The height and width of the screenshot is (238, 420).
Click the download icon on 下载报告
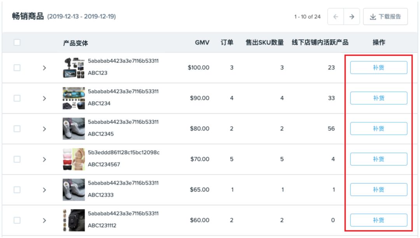point(373,16)
